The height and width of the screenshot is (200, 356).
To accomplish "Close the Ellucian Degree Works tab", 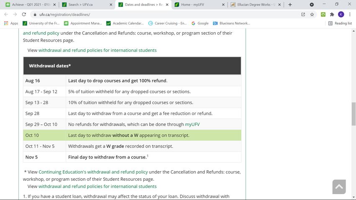I will (279, 5).
